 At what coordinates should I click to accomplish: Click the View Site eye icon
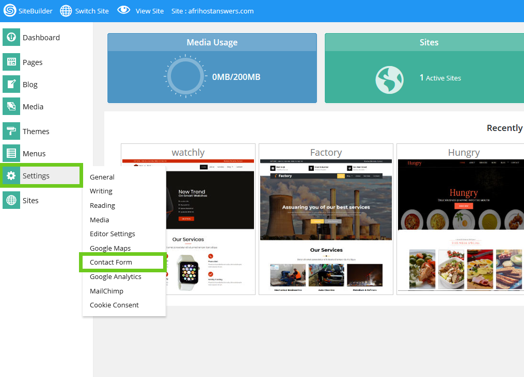tap(123, 10)
